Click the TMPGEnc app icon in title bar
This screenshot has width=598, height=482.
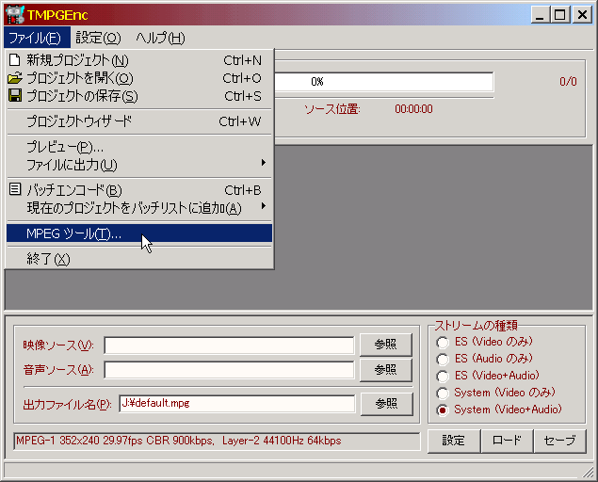(x=14, y=14)
